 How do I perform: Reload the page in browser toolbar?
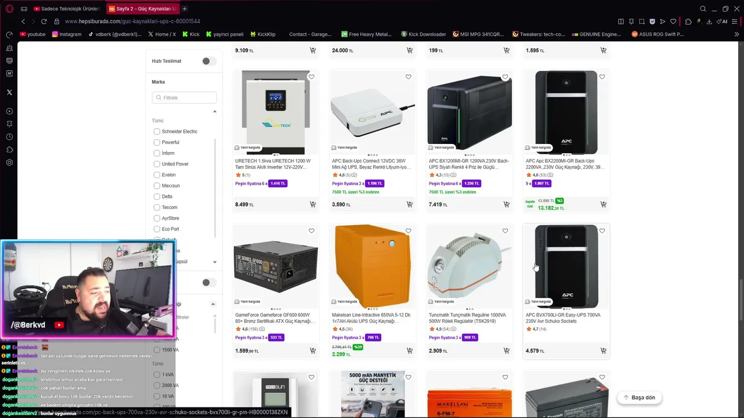(44, 21)
